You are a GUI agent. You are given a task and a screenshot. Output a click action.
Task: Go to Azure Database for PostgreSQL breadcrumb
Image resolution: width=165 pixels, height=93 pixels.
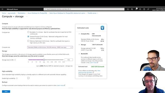[37, 13]
